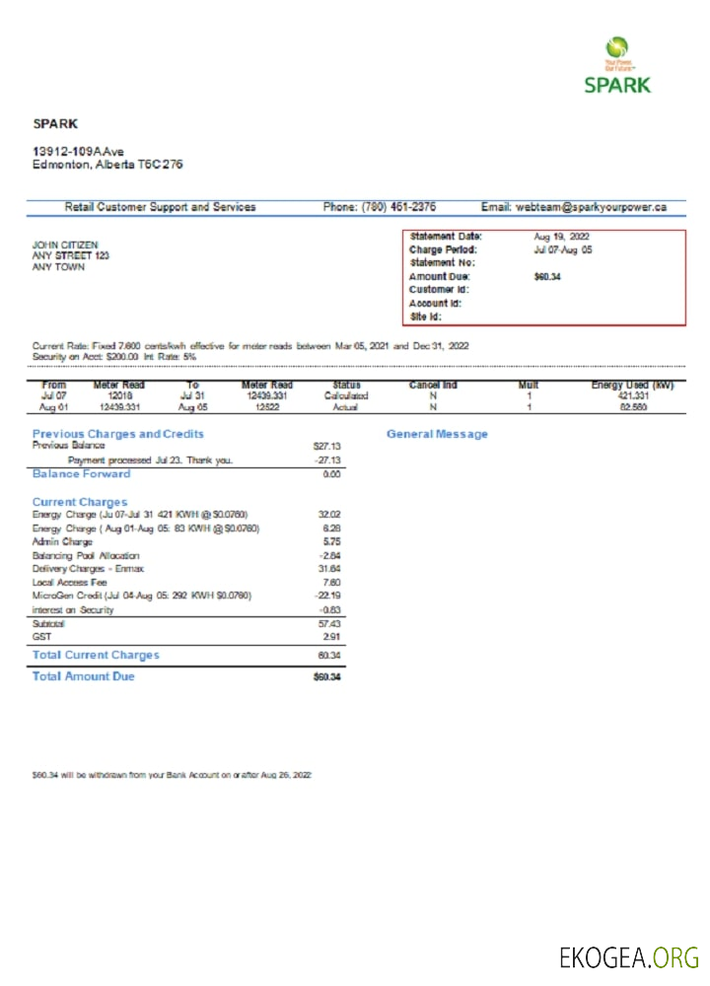The width and height of the screenshot is (710, 986).
Task: Select the Total Amount Due heading
Action: [84, 676]
